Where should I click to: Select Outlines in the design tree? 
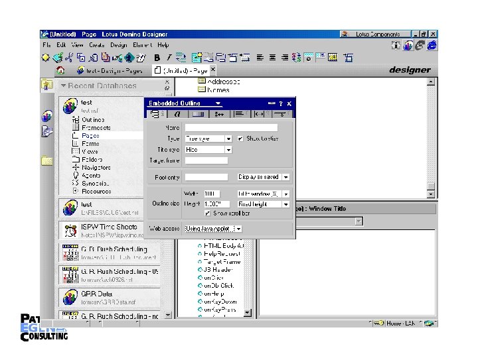point(93,120)
